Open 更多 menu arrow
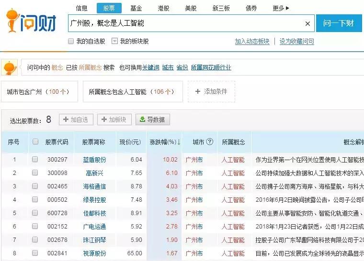 pyautogui.click(x=288, y=8)
